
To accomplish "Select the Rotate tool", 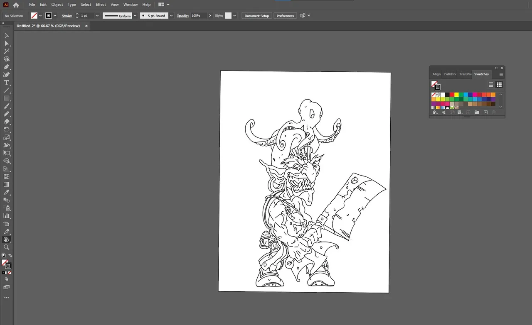I will coord(7,130).
